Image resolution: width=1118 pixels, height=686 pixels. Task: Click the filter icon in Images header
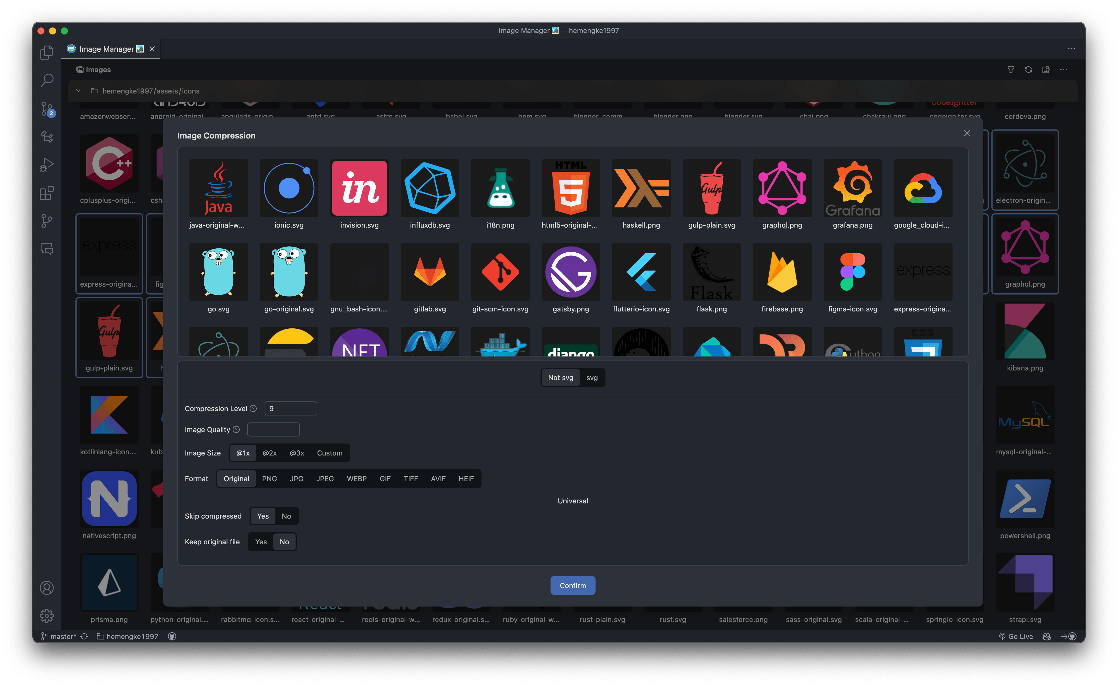[1010, 70]
